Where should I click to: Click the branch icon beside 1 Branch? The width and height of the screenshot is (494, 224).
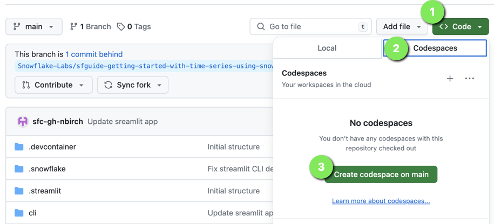74,27
